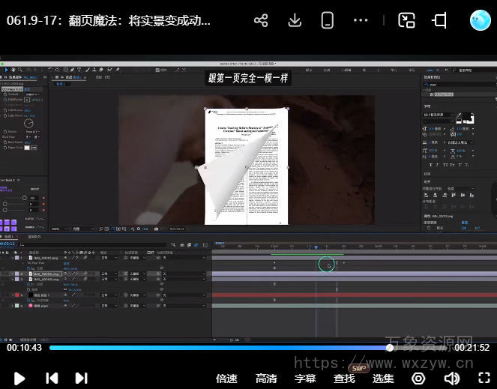497x389 pixels.
Task: Open the 高清 video quality menu
Action: (266, 379)
